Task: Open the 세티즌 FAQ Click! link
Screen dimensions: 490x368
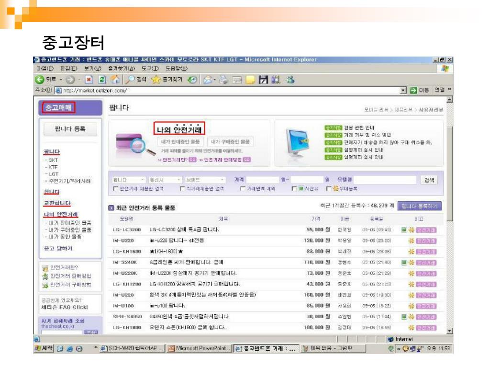Action: coord(65,307)
